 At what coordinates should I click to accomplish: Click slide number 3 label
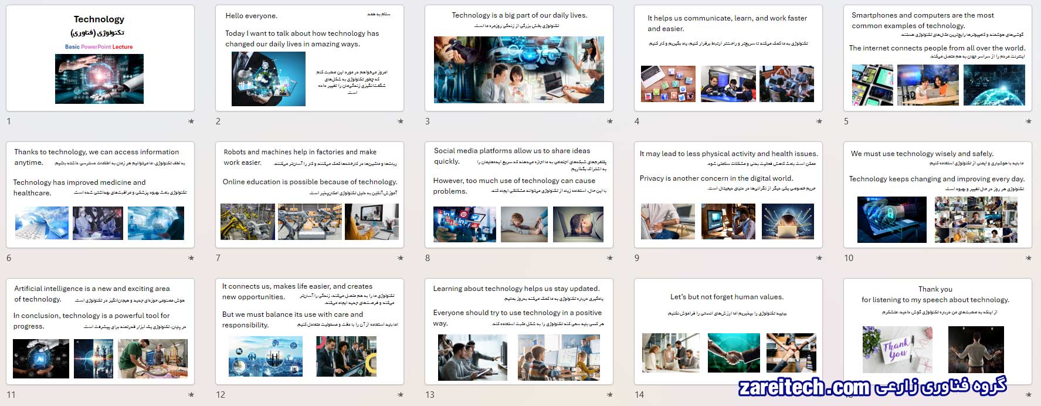428,121
